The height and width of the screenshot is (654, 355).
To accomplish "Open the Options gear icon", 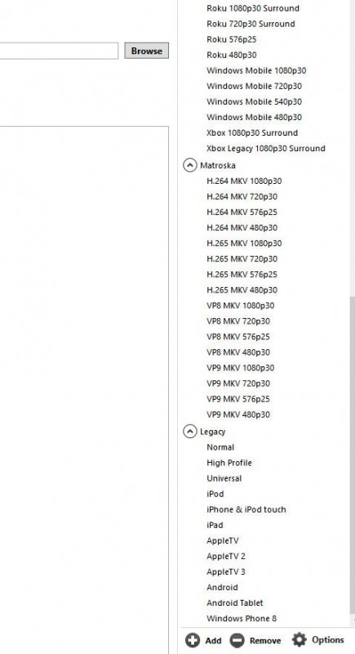I will [x=300, y=639].
